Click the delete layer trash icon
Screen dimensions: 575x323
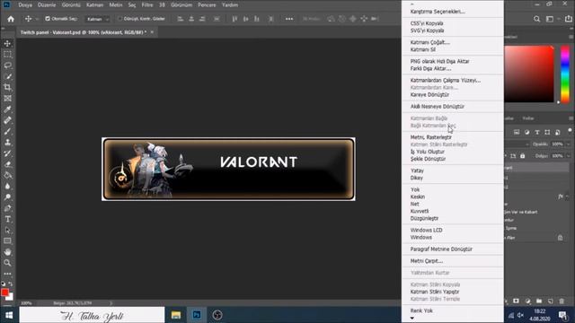(562, 301)
